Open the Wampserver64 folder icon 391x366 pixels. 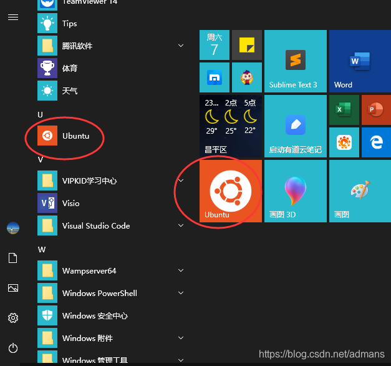click(47, 270)
